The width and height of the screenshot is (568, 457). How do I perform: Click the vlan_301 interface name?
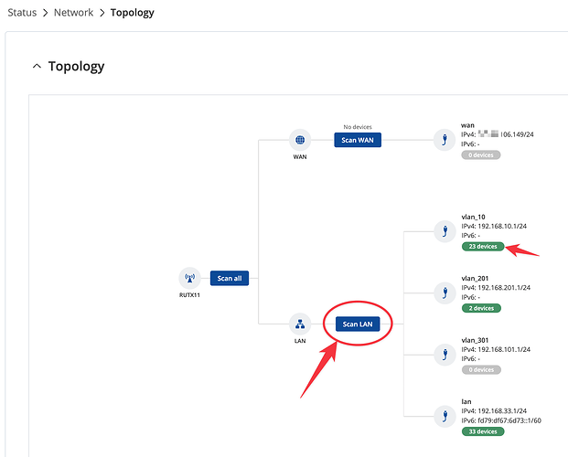pos(475,340)
